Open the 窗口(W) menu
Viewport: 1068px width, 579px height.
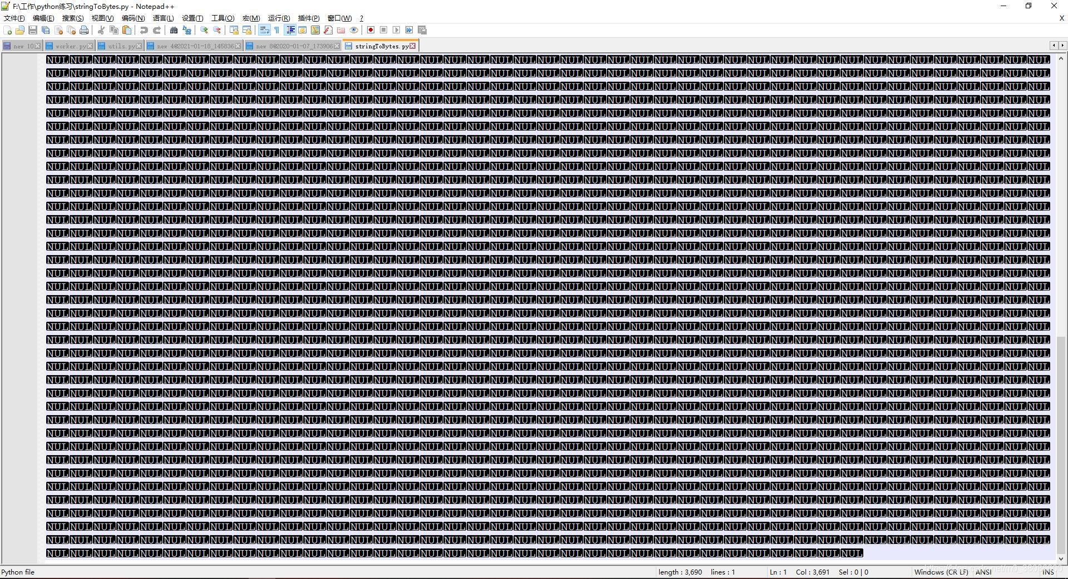click(339, 18)
